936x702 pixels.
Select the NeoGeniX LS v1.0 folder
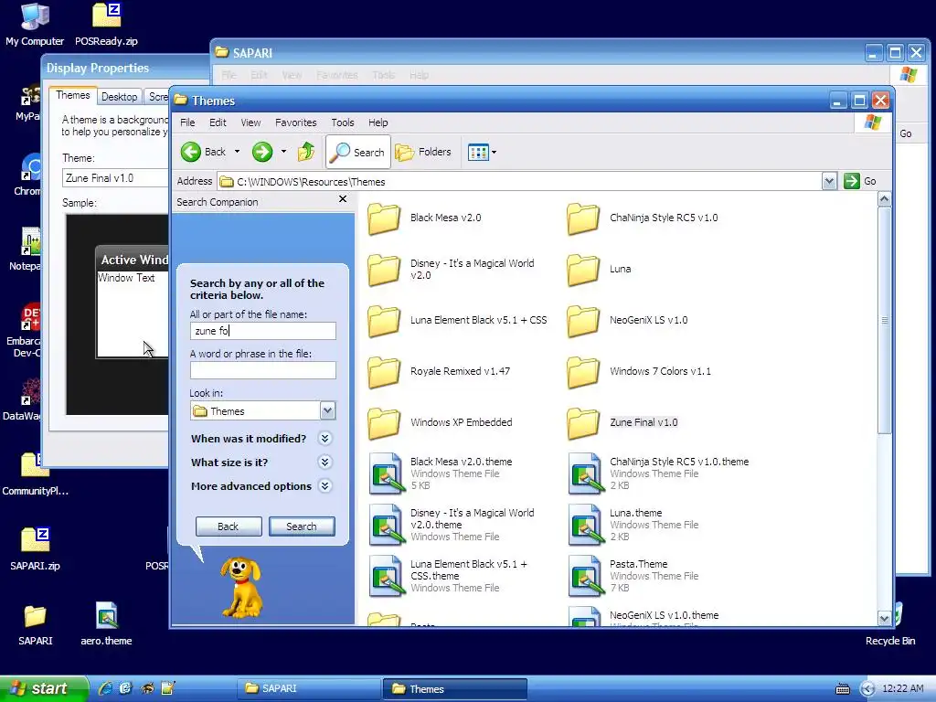[627, 321]
